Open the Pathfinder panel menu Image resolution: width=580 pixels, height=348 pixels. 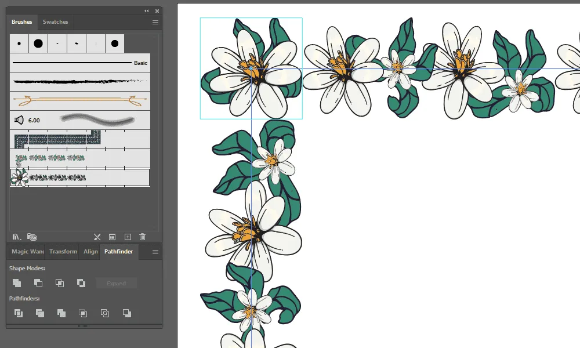(x=155, y=252)
